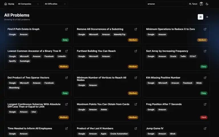Open external link for Kth Missing Positive Number
Image resolution: width=219 pixels, height=137 pixels.
[205, 78]
